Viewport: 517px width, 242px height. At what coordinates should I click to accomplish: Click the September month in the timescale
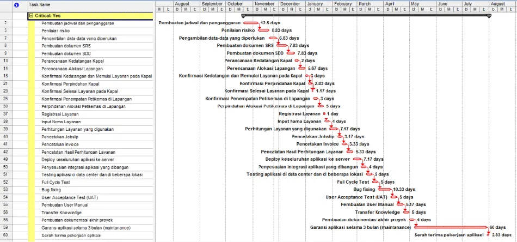212,4
